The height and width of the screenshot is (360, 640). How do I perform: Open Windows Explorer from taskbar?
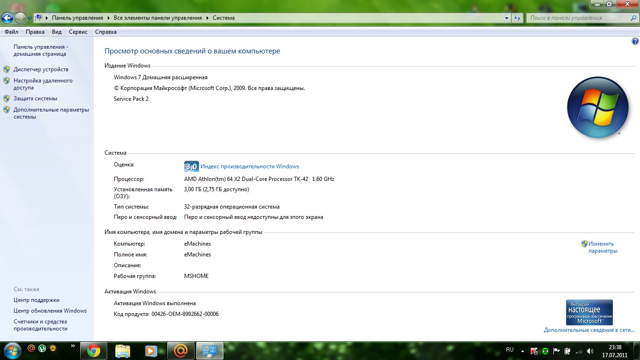(123, 351)
